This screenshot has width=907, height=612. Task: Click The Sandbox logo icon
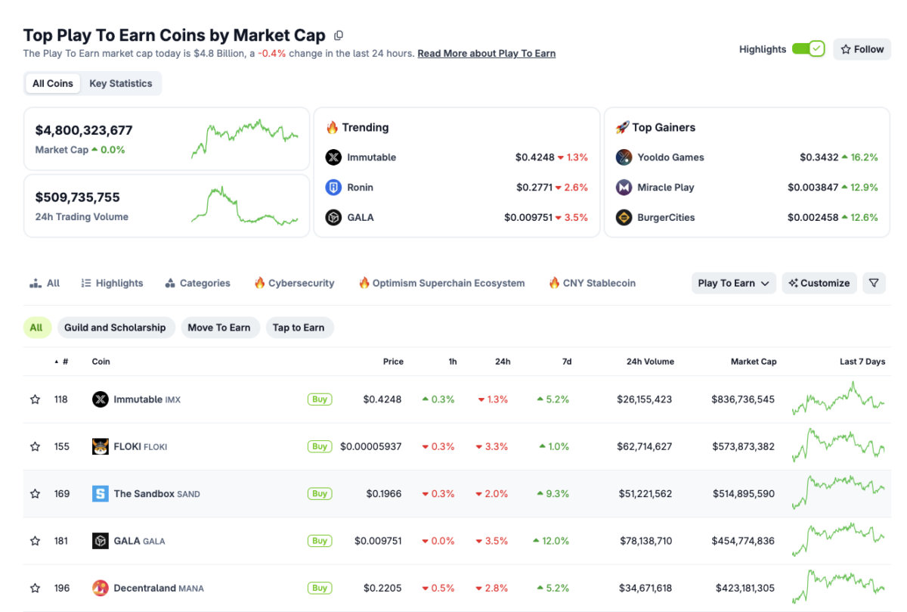pos(101,493)
